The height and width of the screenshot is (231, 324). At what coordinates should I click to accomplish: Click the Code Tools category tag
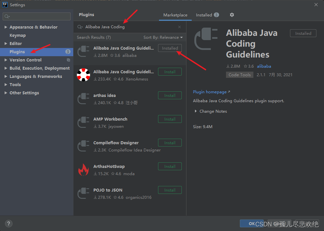tap(240, 75)
